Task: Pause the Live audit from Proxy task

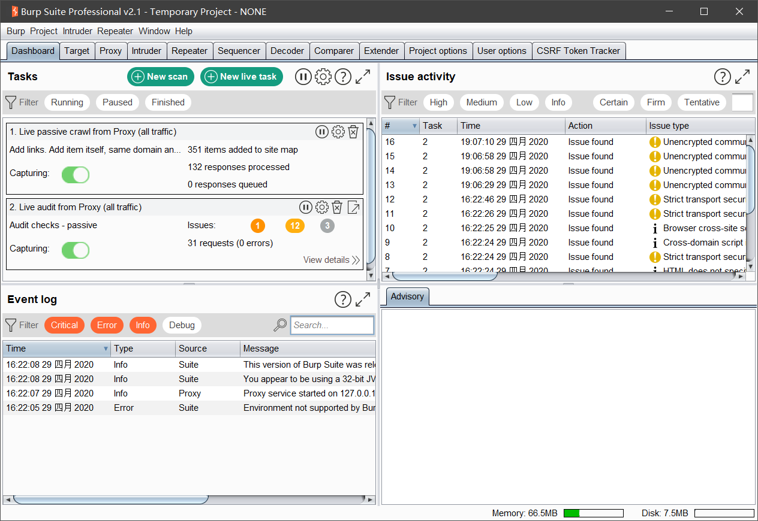Action: (x=306, y=207)
